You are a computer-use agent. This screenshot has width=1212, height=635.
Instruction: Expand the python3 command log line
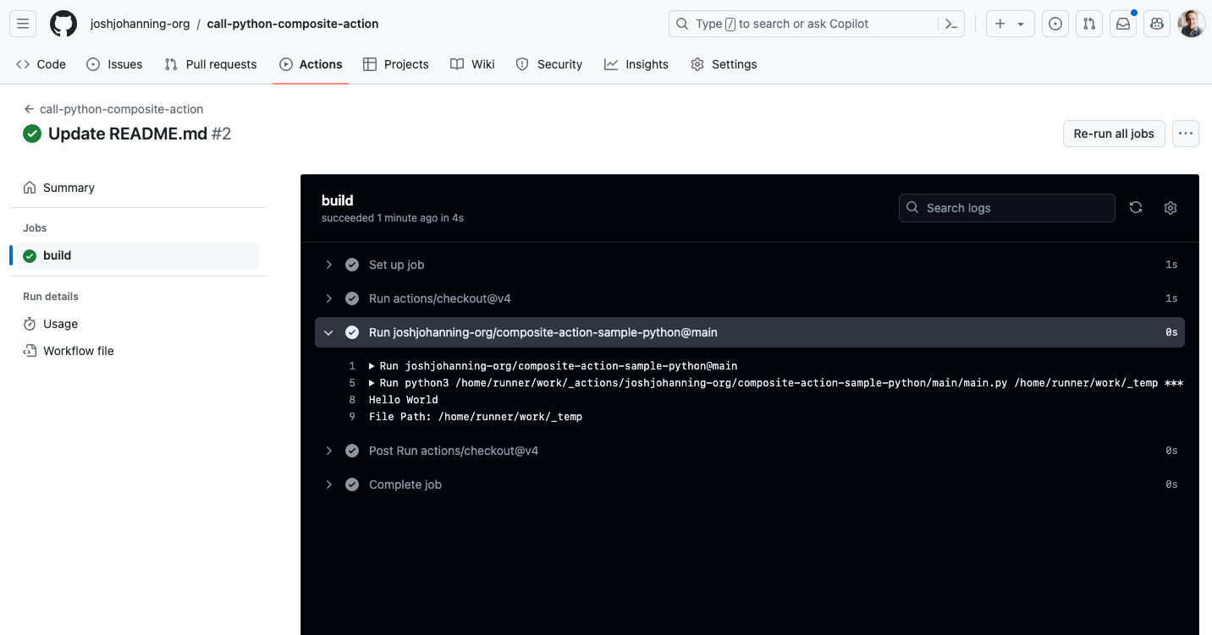(x=371, y=382)
